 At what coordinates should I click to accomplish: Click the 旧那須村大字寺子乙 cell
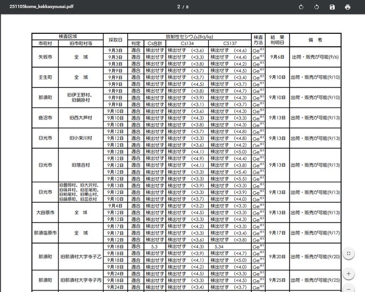point(81,257)
